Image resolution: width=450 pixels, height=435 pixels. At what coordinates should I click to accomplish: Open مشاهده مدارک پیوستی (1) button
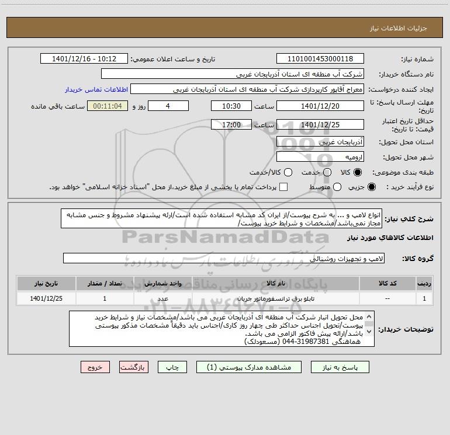click(249, 367)
